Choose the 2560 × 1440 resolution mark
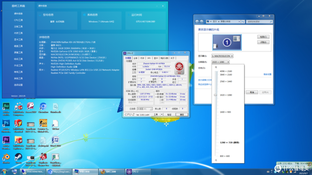 point(226,81)
